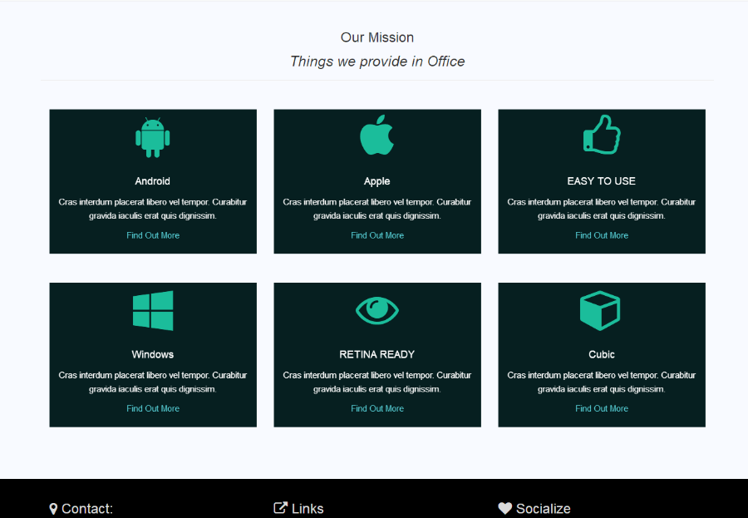
Task: Click the Android robot icon
Action: click(153, 137)
